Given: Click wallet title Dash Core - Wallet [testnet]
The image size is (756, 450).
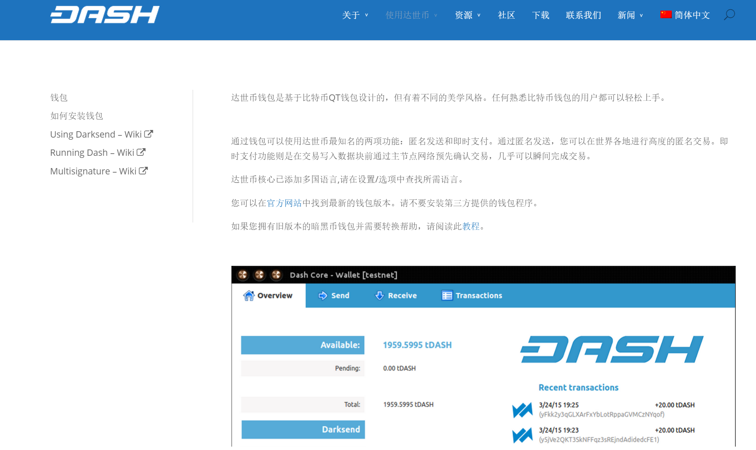Looking at the screenshot, I should coord(344,275).
